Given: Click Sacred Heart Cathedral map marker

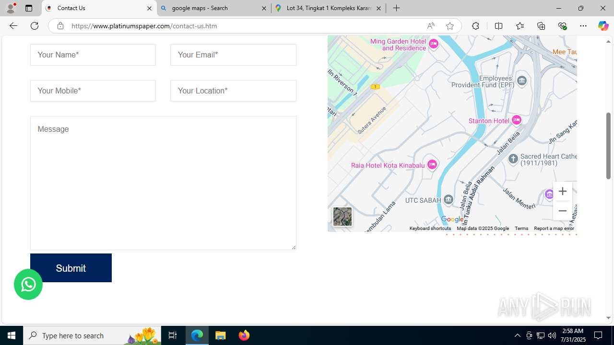Looking at the screenshot, I should pos(513,159).
